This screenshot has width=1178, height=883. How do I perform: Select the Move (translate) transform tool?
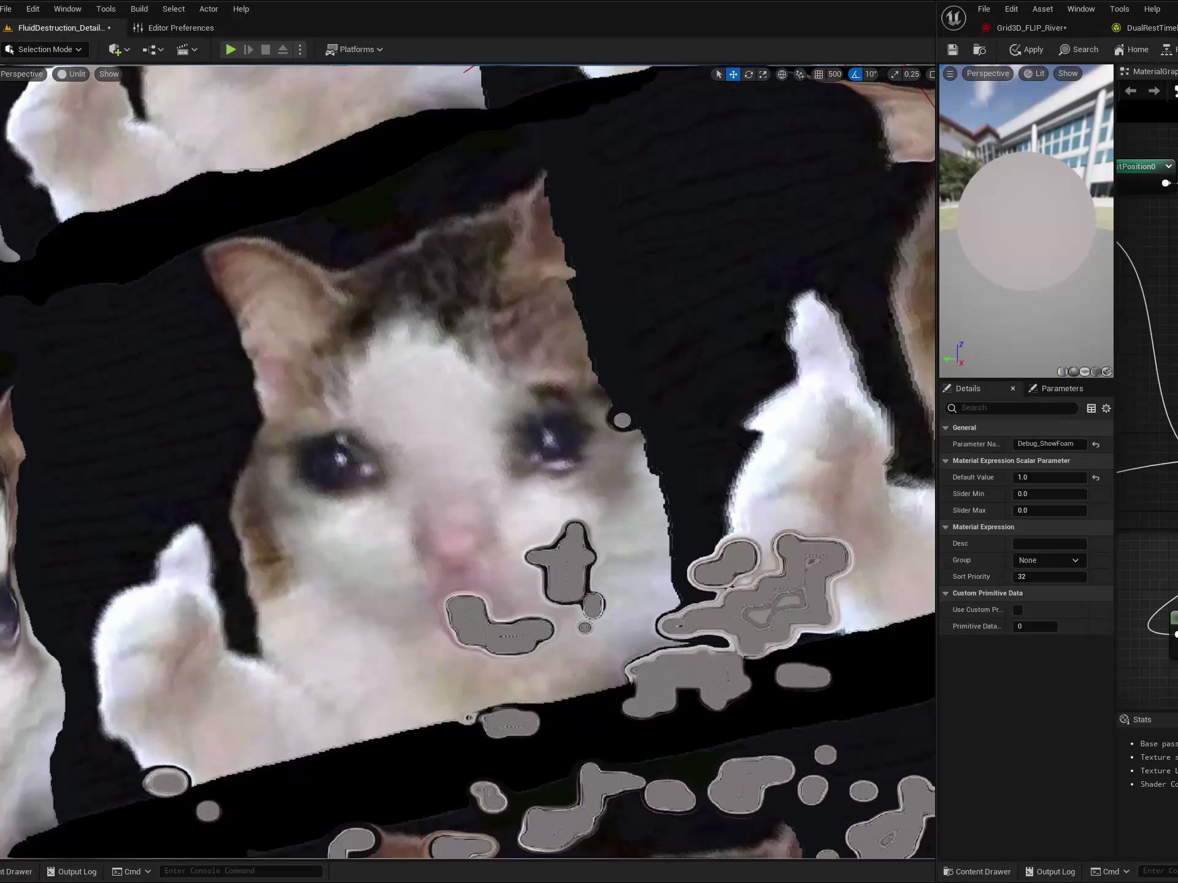[x=733, y=74]
